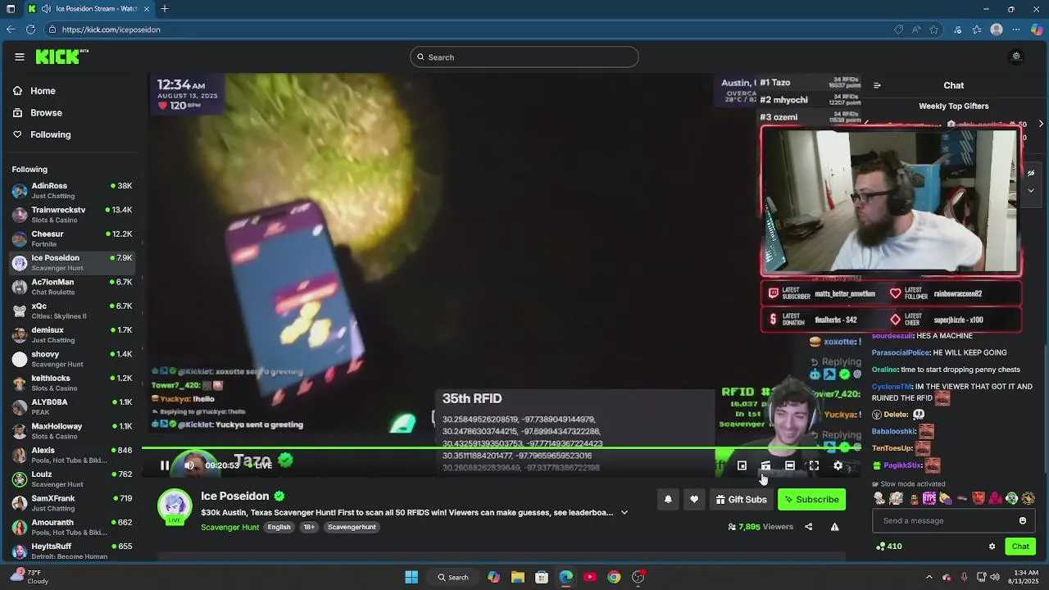Click the Gift Subs button
The width and height of the screenshot is (1049, 590).
741,499
